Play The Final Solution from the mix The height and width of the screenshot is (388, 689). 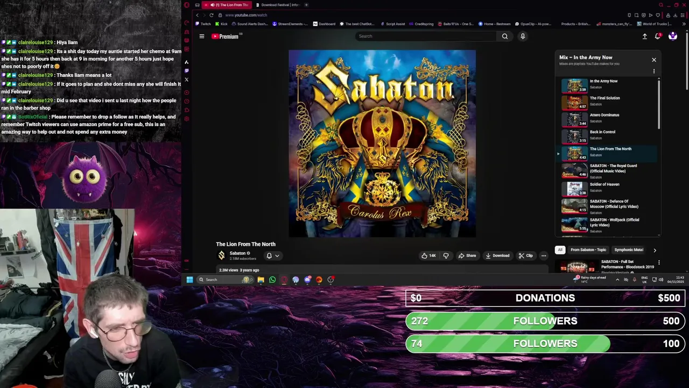tap(607, 102)
